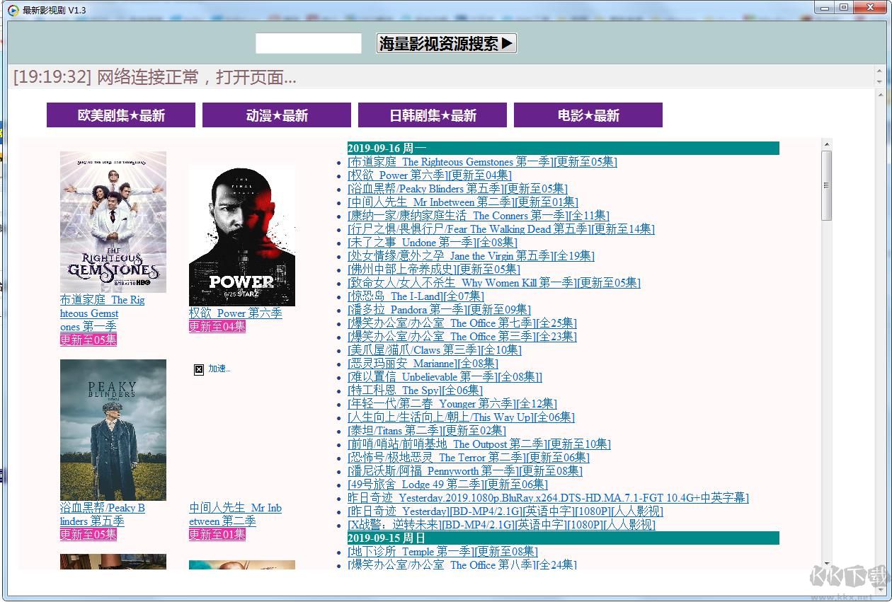Image resolution: width=892 pixels, height=602 pixels.
Task: Minimize the 最新影视剧 window
Action: click(823, 7)
